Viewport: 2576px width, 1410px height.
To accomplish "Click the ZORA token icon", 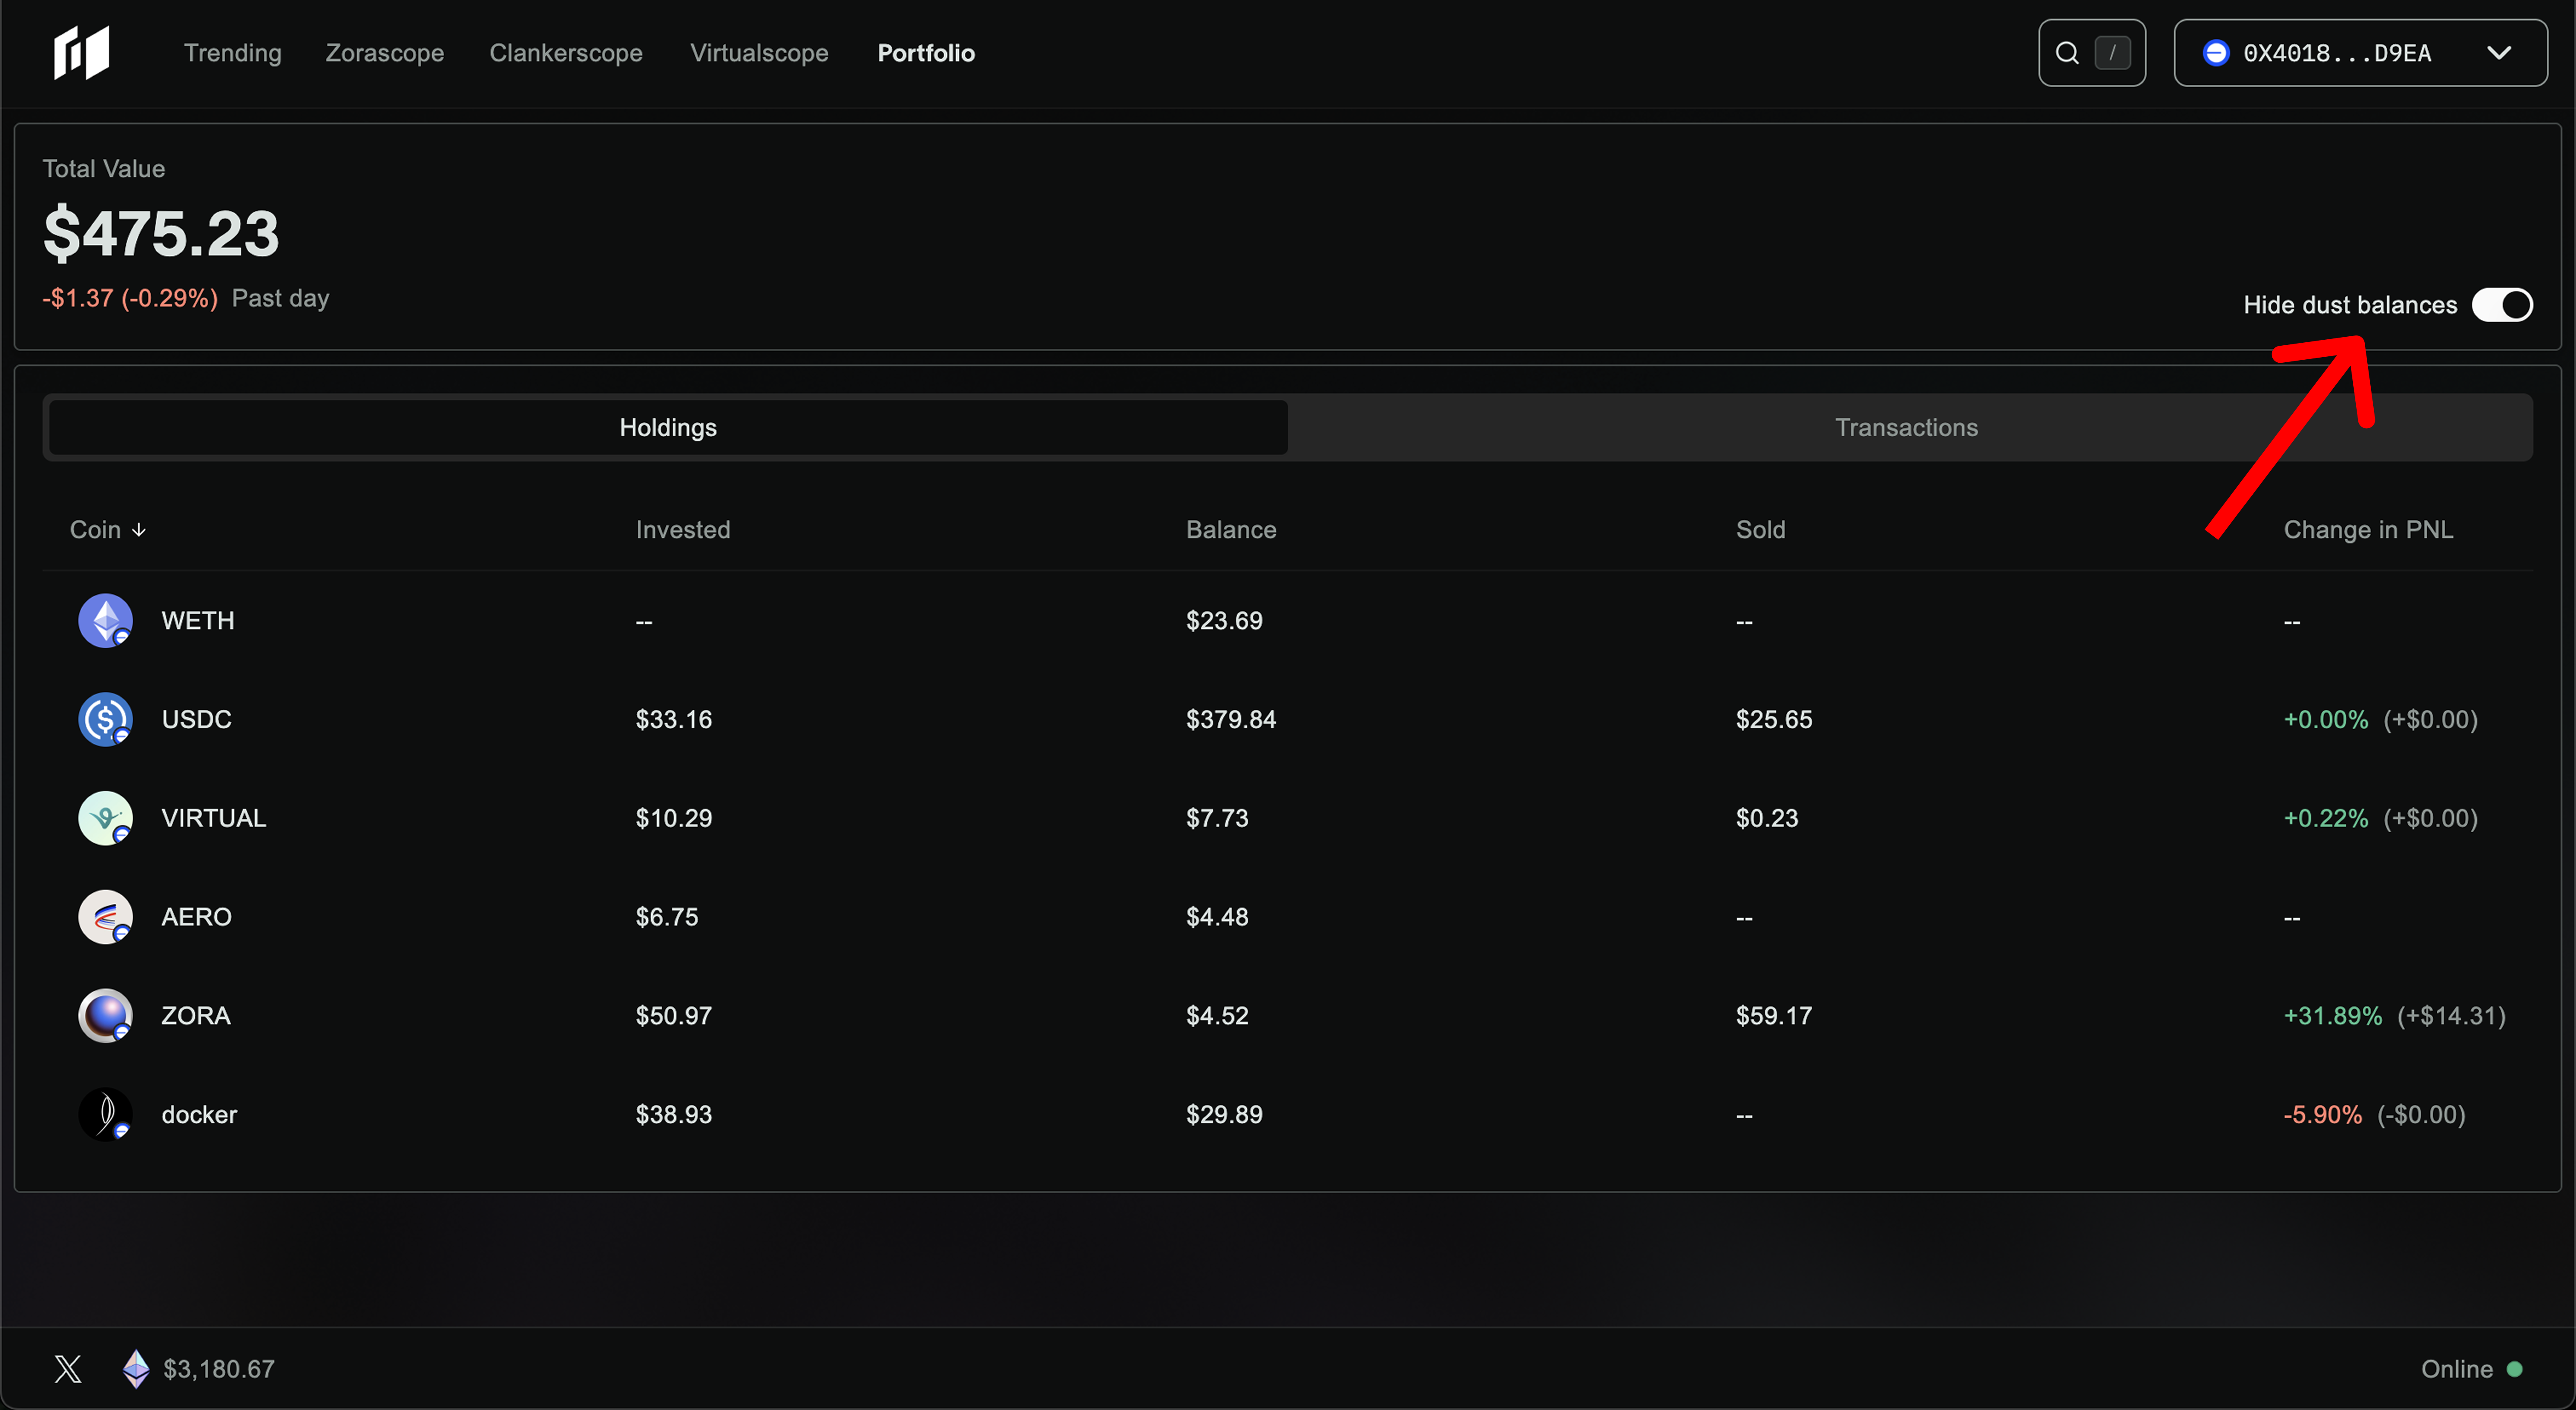I will tap(105, 1015).
